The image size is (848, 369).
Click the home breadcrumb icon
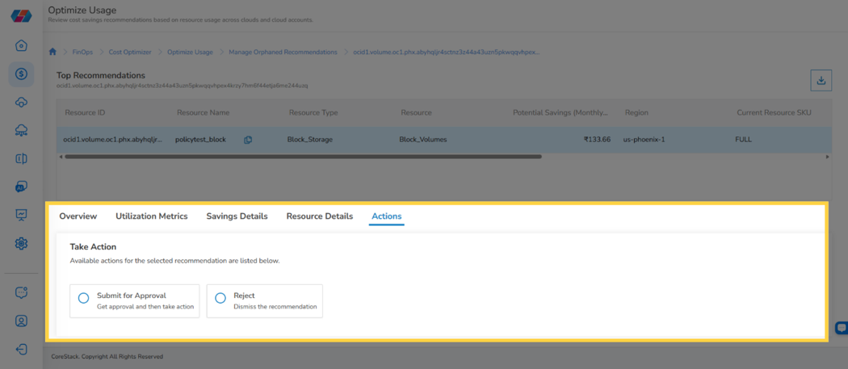pos(52,52)
